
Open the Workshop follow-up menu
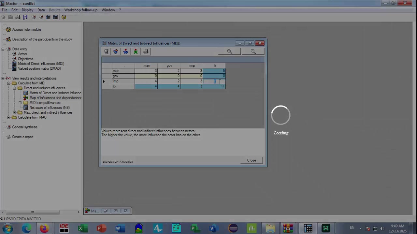pos(81,10)
